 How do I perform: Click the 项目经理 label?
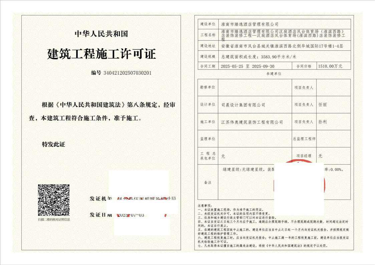click(x=304, y=156)
